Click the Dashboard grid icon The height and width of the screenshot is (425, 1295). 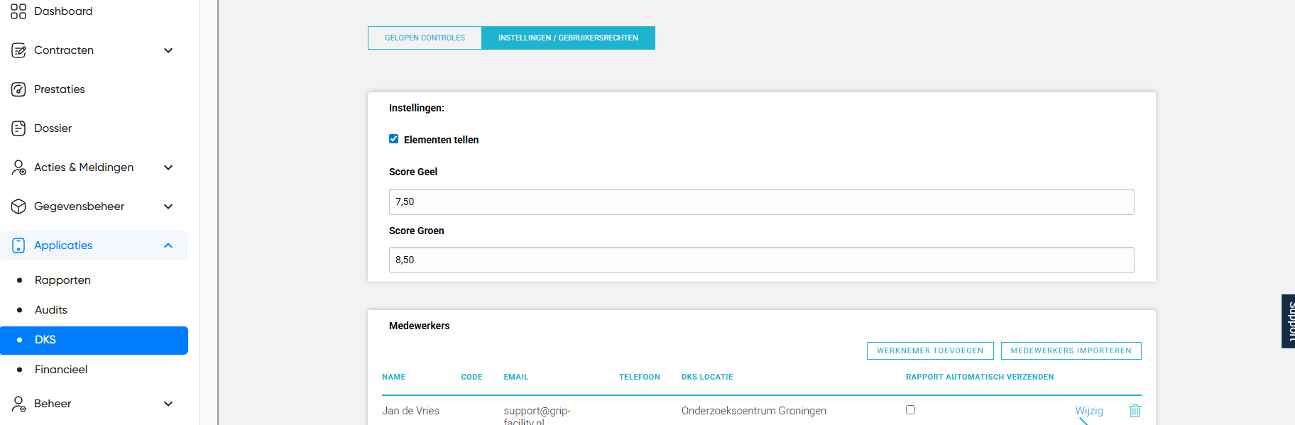pos(18,11)
